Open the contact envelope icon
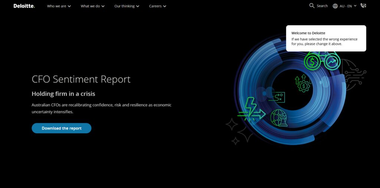The image size is (380, 188). [363, 6]
